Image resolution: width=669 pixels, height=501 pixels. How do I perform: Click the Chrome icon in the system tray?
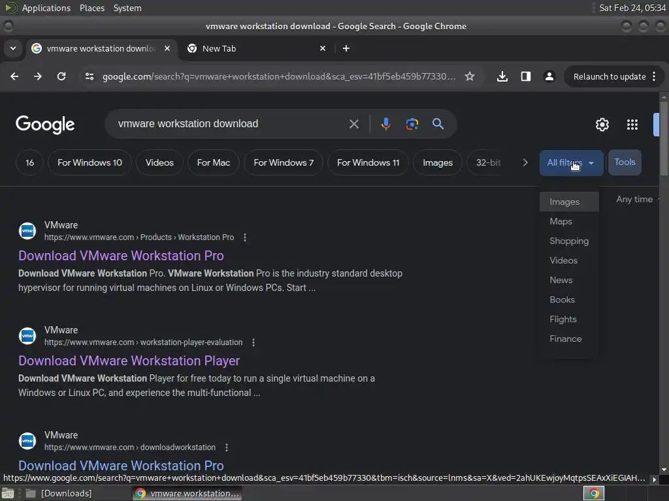(x=593, y=493)
